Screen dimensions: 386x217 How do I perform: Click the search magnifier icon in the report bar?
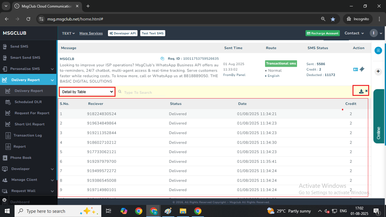120,92
